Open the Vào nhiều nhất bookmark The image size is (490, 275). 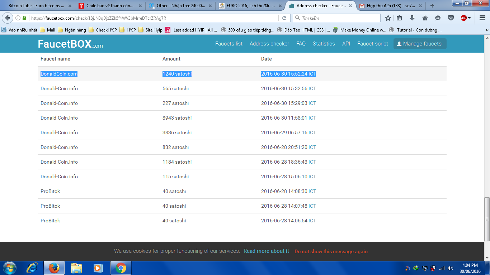tap(19, 30)
